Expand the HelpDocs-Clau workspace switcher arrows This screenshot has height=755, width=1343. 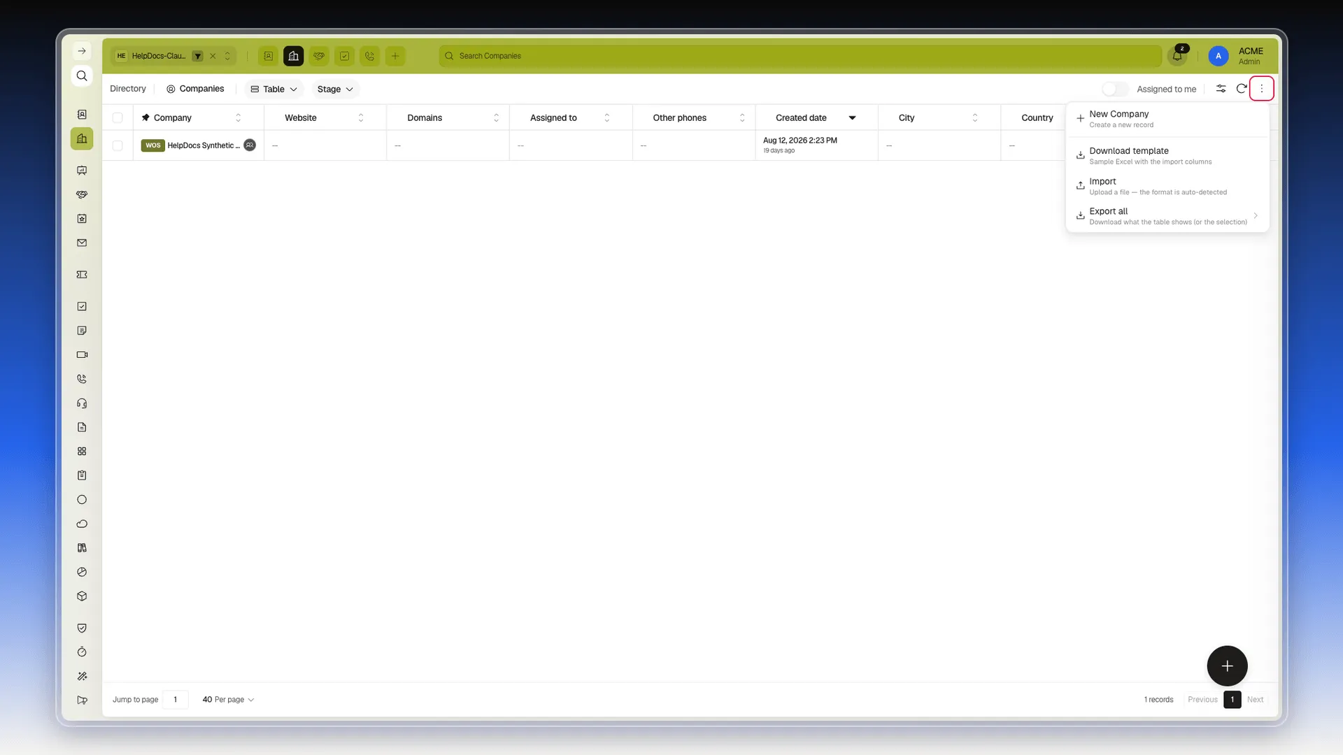[227, 56]
